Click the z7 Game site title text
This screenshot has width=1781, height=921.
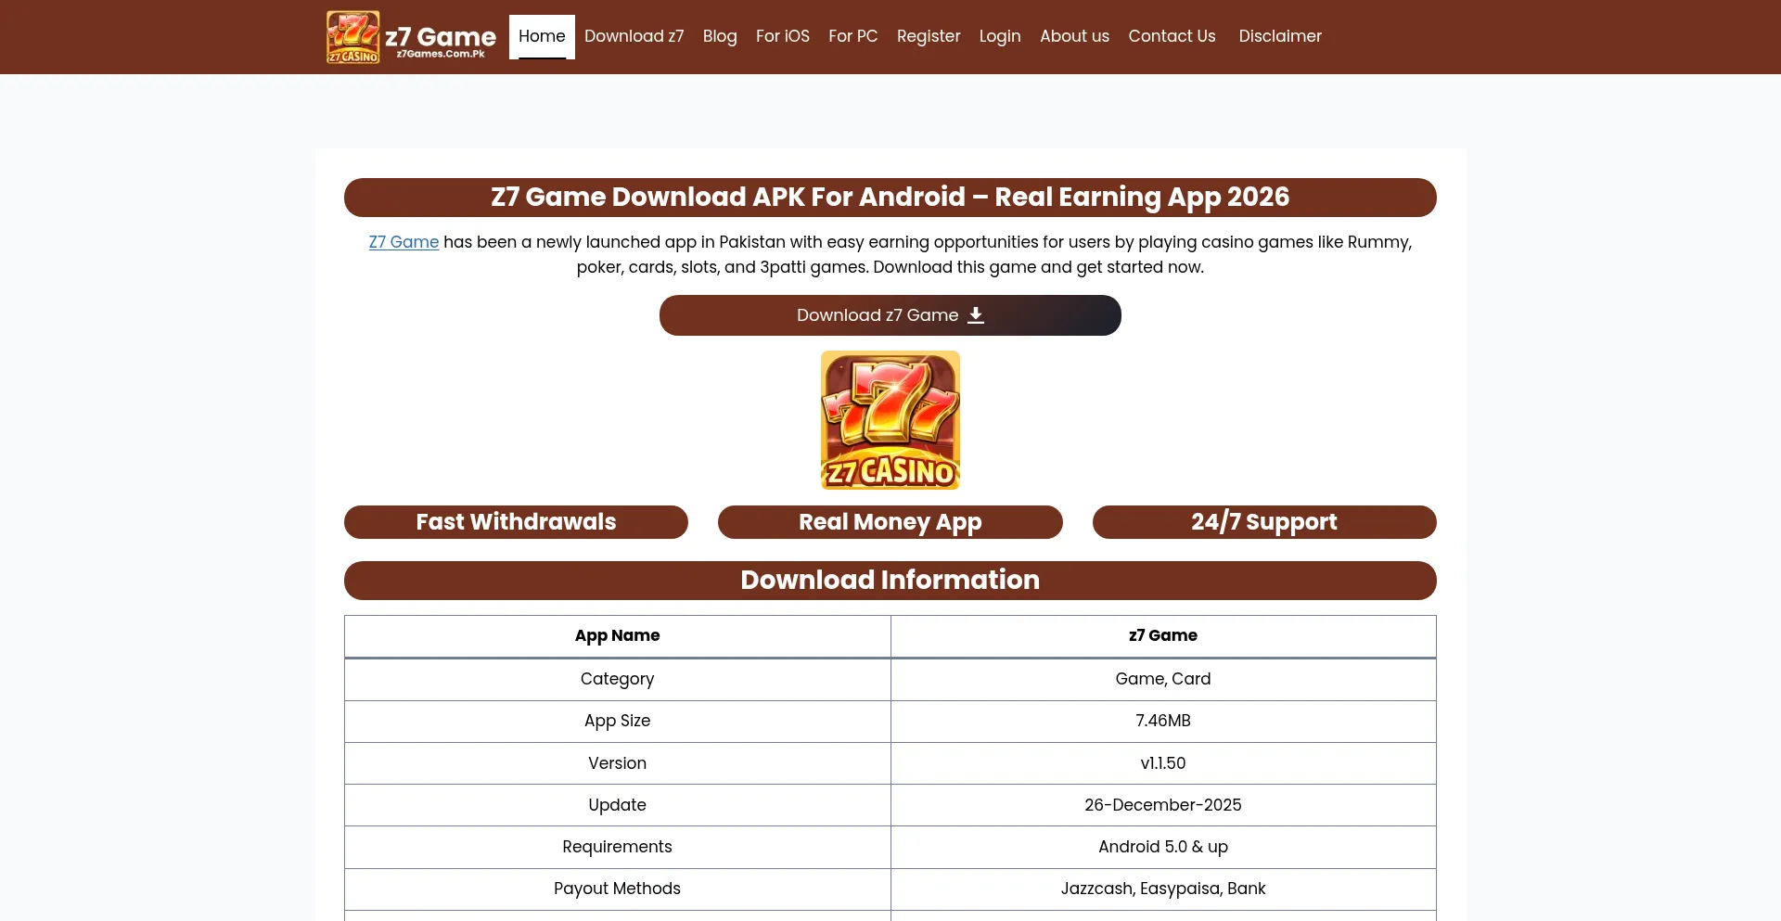(x=441, y=36)
